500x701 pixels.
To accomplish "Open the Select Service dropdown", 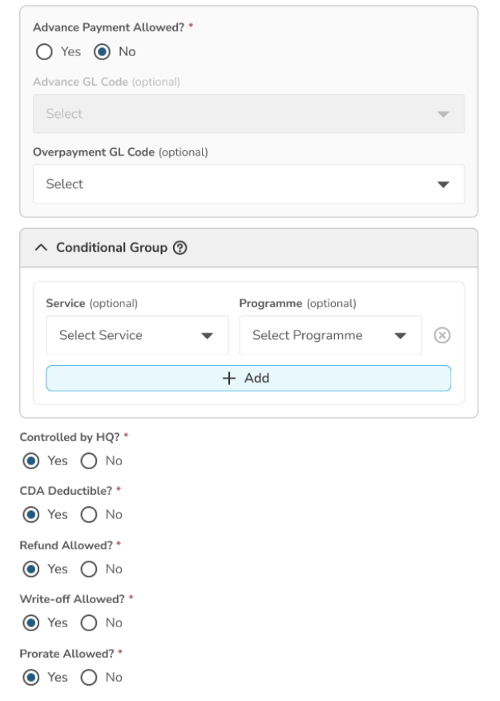I will 137,335.
